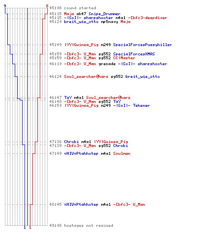Click Soulman victim name

click(x=122, y=153)
